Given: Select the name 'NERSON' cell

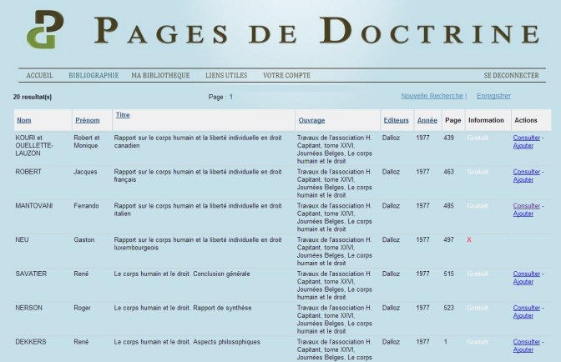Looking at the screenshot, I should pos(28,307).
